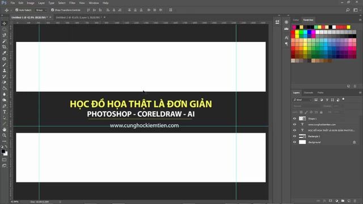Select the History Brush tool

point(4,76)
